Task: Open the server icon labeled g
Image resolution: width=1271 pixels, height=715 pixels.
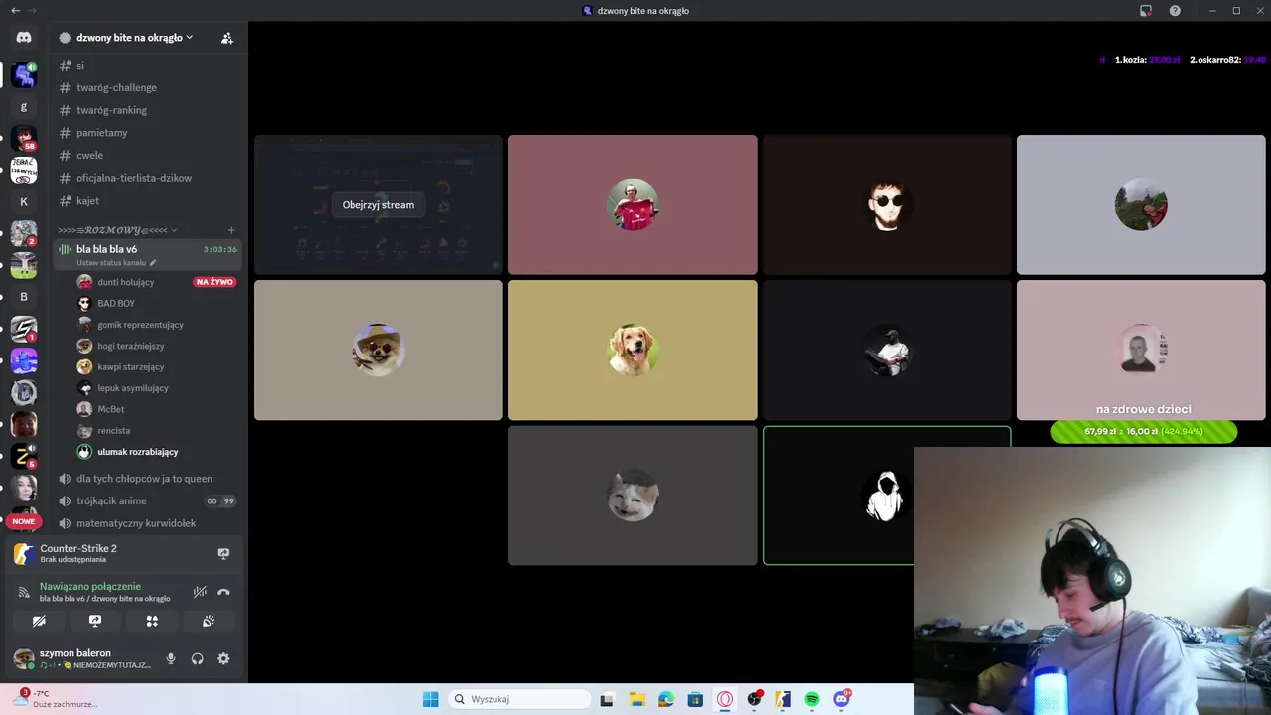Action: [24, 107]
